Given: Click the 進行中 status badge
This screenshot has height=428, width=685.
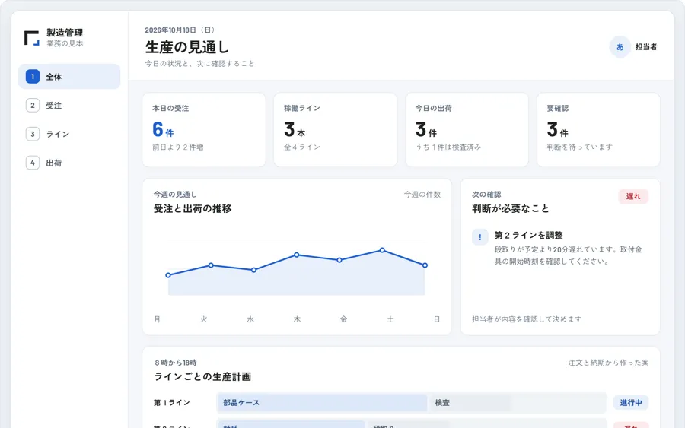Looking at the screenshot, I should click(631, 403).
